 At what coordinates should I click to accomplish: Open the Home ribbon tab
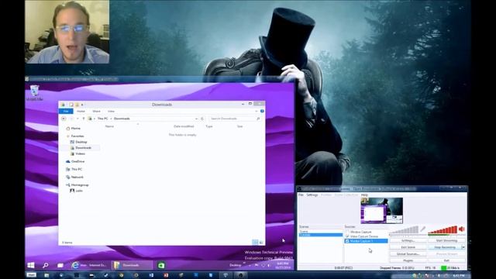click(x=81, y=112)
